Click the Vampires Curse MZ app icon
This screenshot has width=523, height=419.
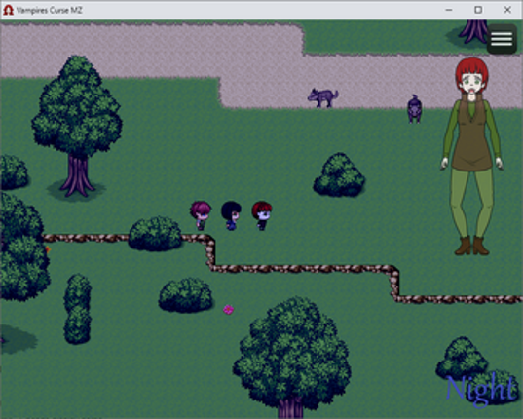click(8, 10)
